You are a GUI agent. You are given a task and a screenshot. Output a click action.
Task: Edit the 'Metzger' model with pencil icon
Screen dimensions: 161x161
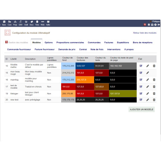[x=148, y=94]
